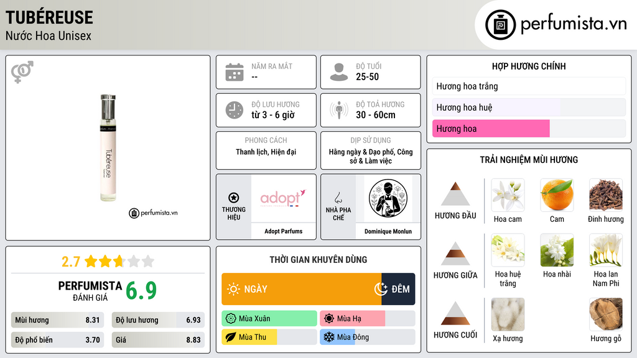
Task: Open the Hoa cam note image
Action: pos(508,195)
